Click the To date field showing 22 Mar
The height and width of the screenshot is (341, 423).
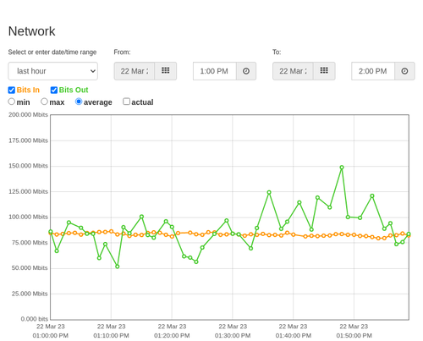pos(293,71)
